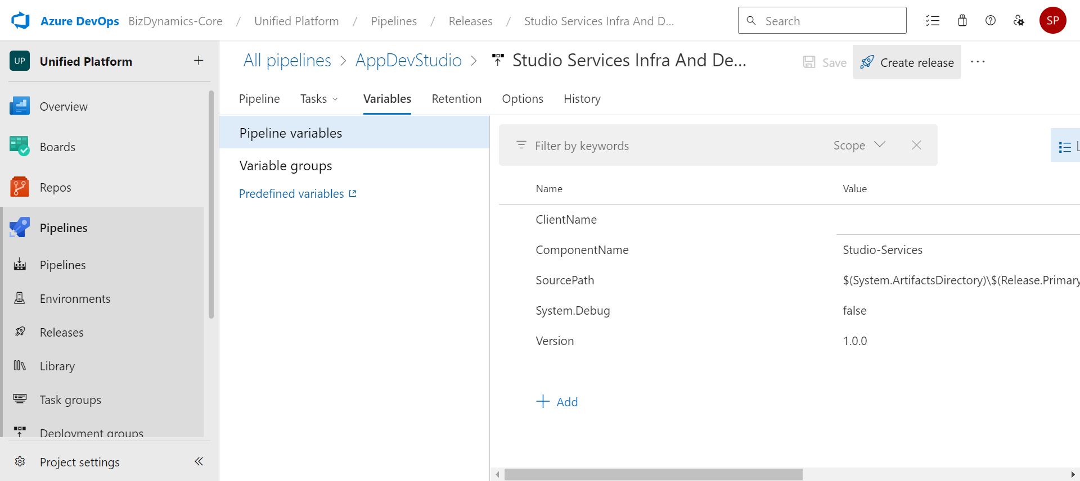Viewport: 1080px width, 481px height.
Task: Open the SP account avatar
Action: point(1053,21)
